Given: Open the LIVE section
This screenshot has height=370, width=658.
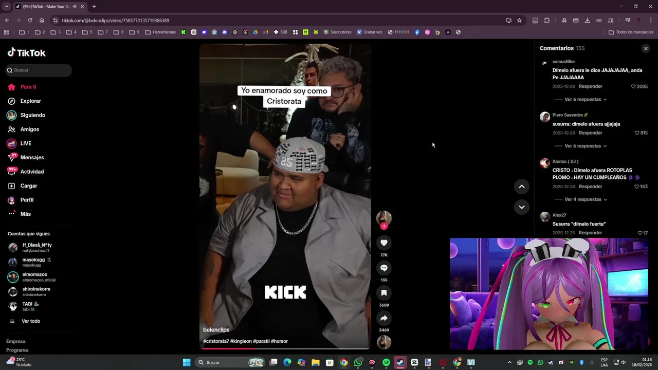Looking at the screenshot, I should tap(26, 143).
